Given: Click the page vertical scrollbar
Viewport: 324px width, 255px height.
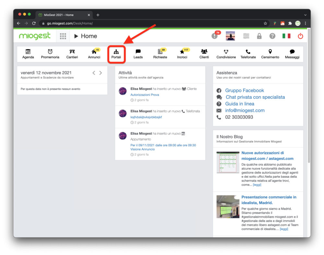Looking at the screenshot, I should 309,96.
